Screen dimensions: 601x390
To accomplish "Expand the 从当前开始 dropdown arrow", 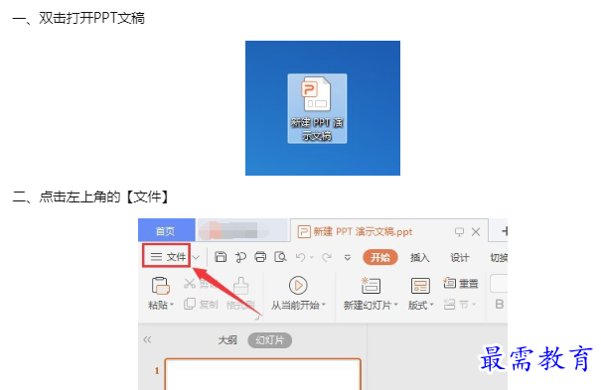I will 324,305.
